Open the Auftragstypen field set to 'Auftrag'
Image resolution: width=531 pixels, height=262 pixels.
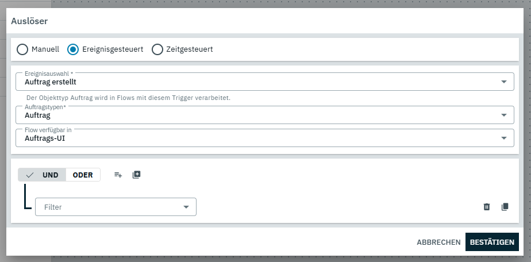coord(259,115)
